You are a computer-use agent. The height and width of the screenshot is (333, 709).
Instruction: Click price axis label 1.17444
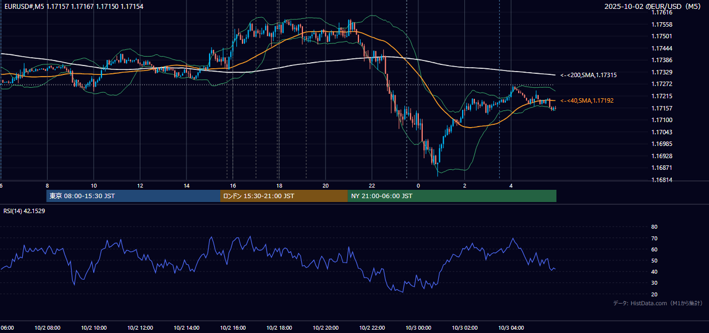pos(662,48)
